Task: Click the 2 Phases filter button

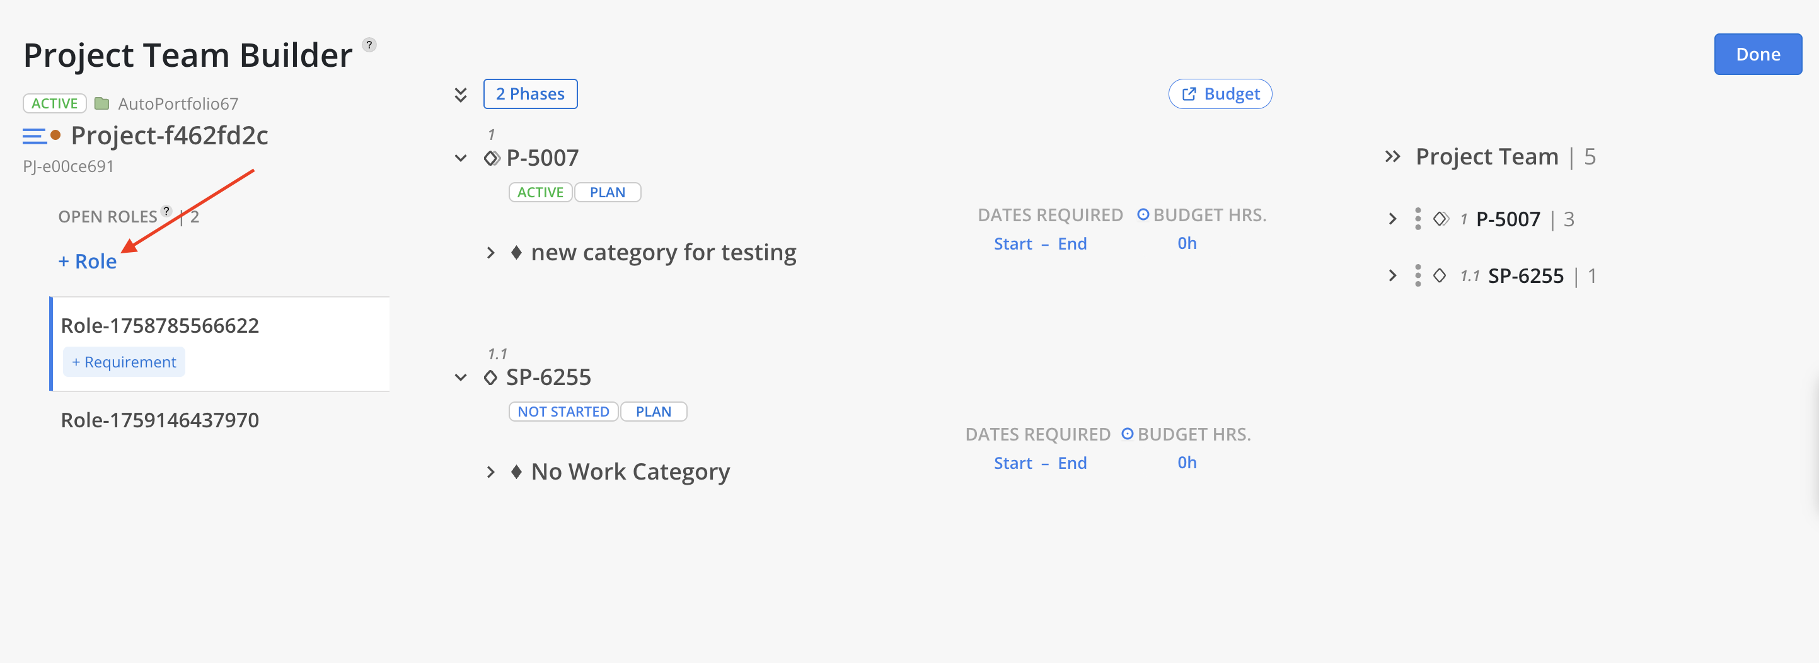Action: point(529,94)
